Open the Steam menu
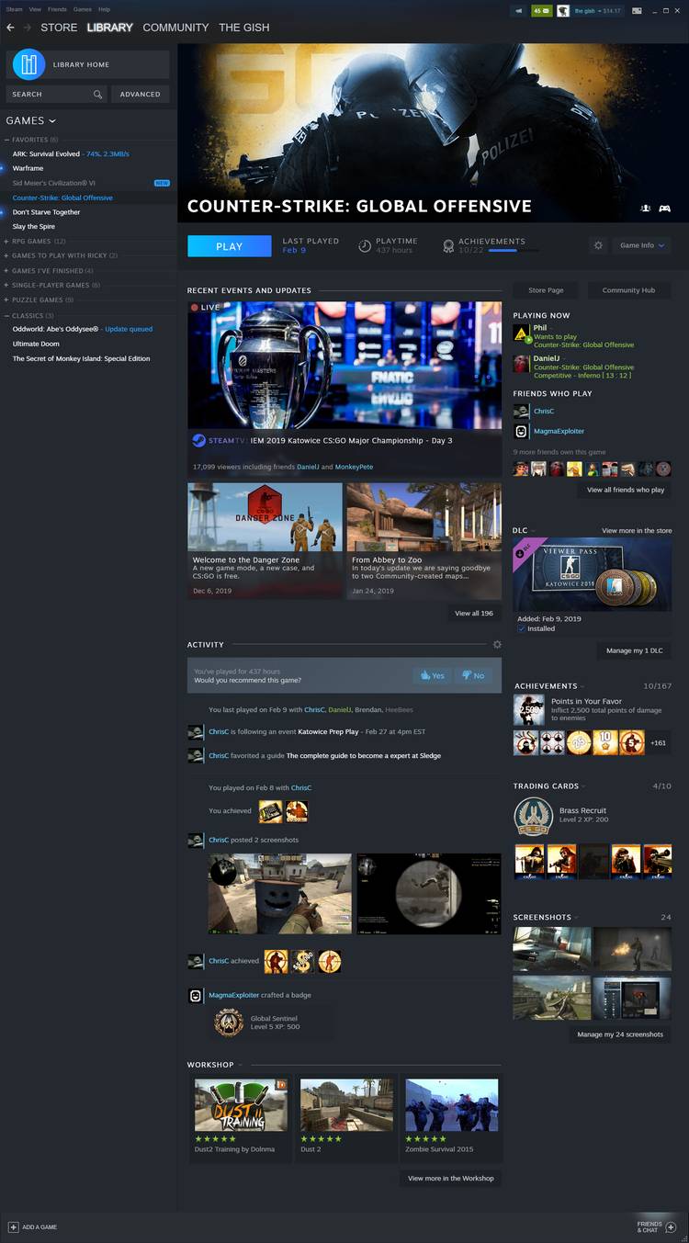Viewport: 689px width, 1243px height. (x=14, y=9)
